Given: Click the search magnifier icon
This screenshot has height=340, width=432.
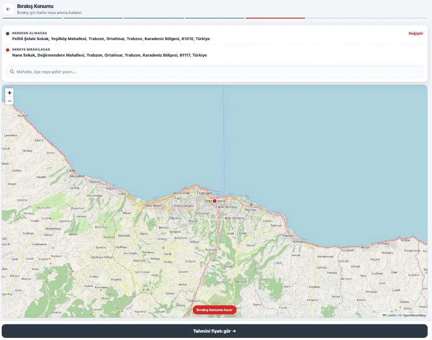Looking at the screenshot, I should [12, 72].
